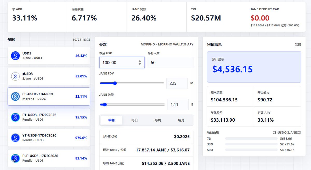This screenshot has height=170, width=311.
Task: Click the JANE DEPOSIT CAP $0.00 value
Action: pyautogui.click(x=260, y=18)
